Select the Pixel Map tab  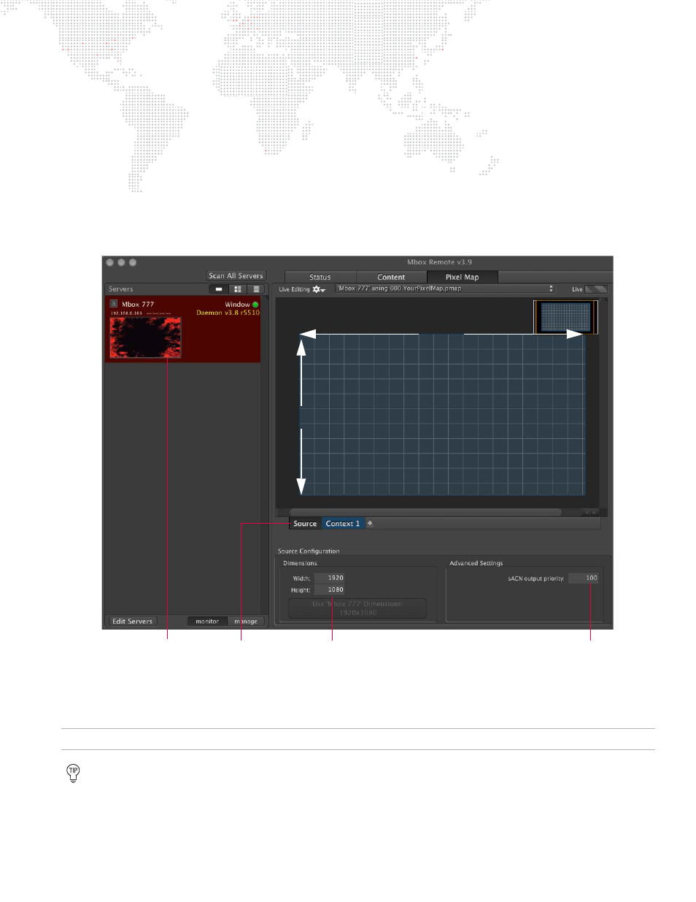[463, 277]
